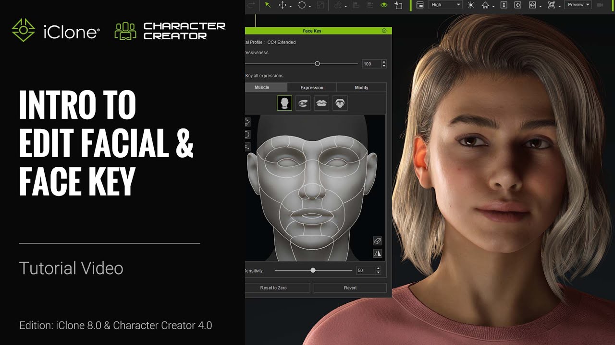Close the Face Key panel
This screenshot has height=345, width=615.
tap(384, 31)
